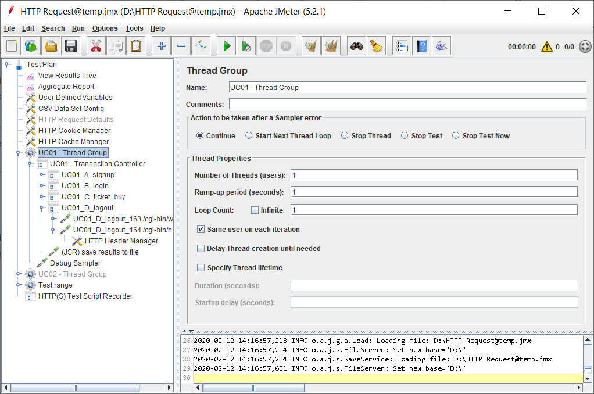Expand all tree nodes with plus icon
The image size is (594, 394).
click(162, 46)
